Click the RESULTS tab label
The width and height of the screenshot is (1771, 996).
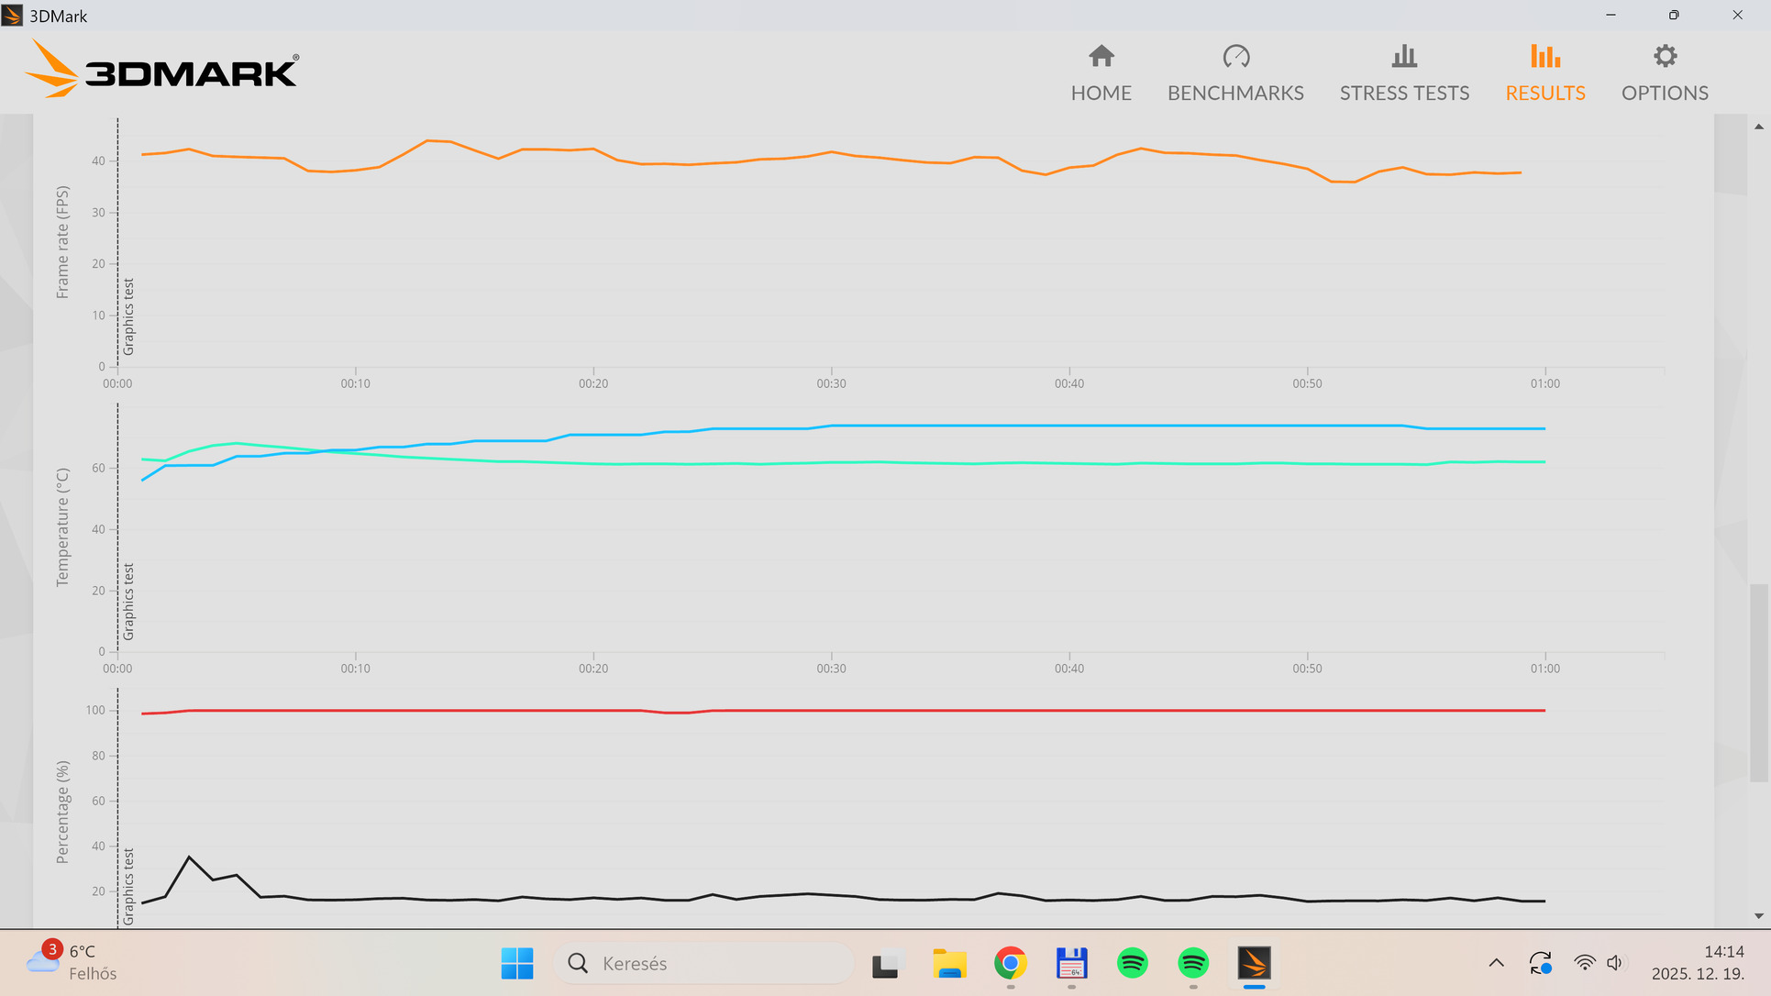(x=1544, y=94)
